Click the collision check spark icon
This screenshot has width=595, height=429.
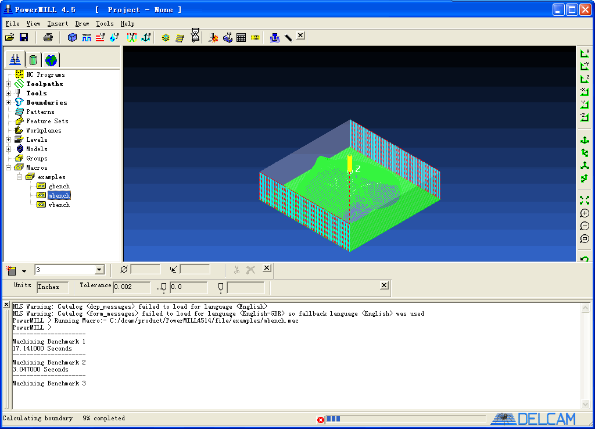[213, 37]
